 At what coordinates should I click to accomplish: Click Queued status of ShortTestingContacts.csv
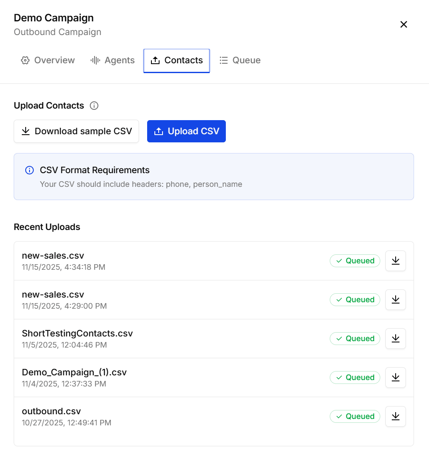pyautogui.click(x=355, y=339)
